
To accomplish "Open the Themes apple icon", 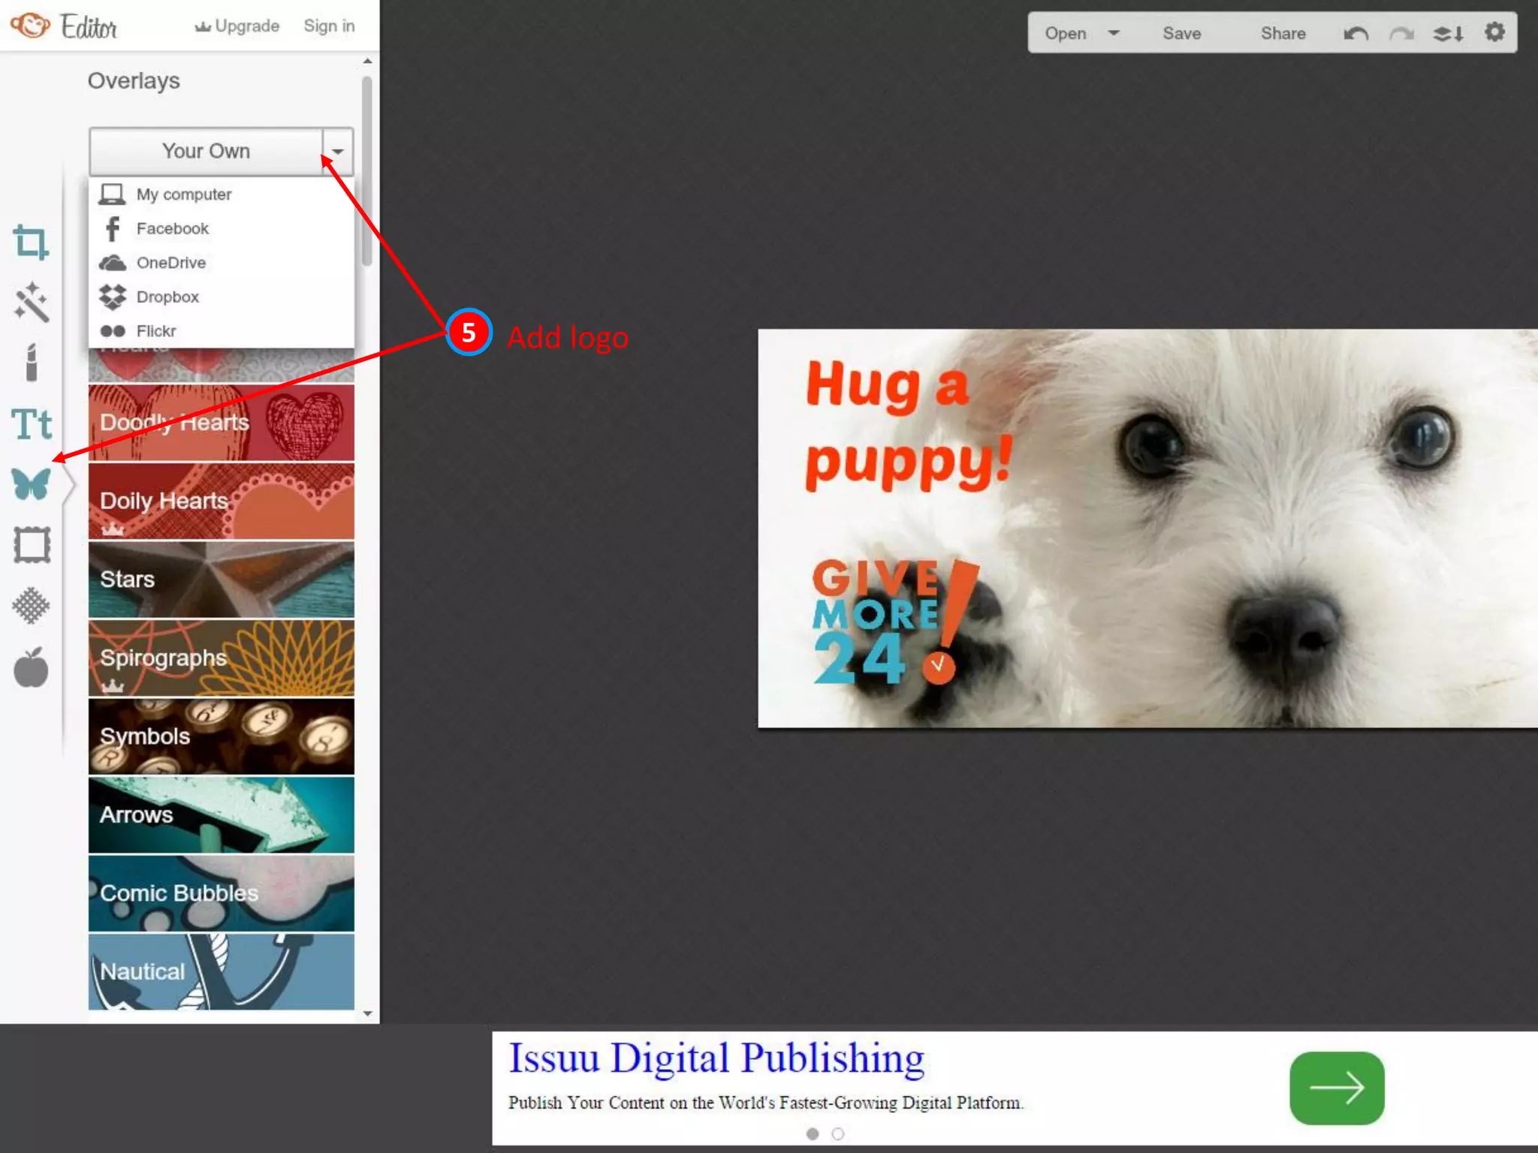I will pos(31,667).
